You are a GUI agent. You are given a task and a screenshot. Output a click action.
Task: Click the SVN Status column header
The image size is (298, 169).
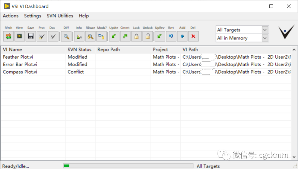coord(79,49)
